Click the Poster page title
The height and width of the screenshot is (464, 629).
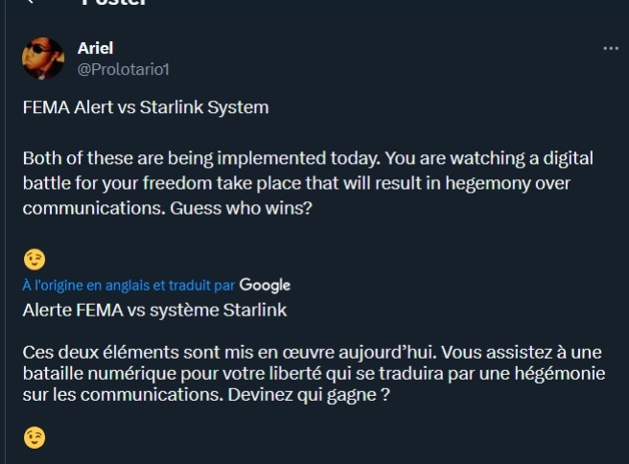click(114, 2)
